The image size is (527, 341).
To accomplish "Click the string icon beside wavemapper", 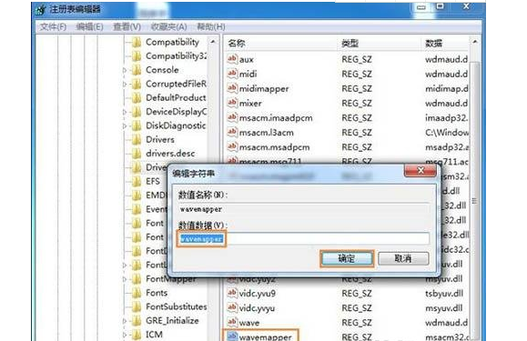I will click(x=232, y=336).
